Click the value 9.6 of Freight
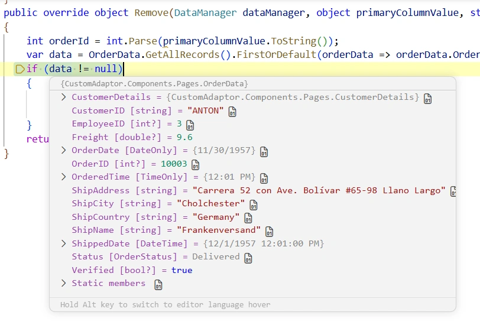 pos(184,137)
